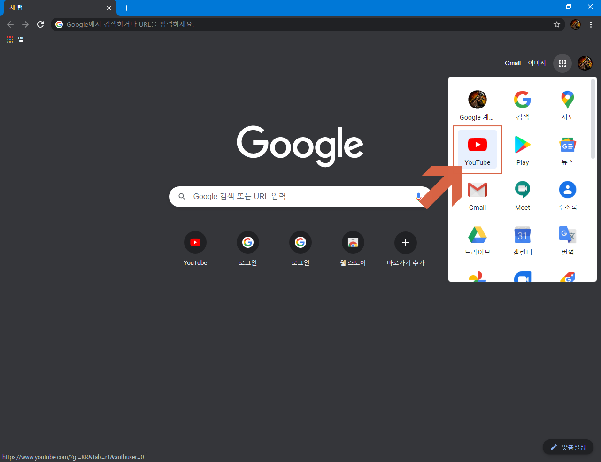601x462 pixels.
Task: Go back to previous page
Action: [10, 24]
